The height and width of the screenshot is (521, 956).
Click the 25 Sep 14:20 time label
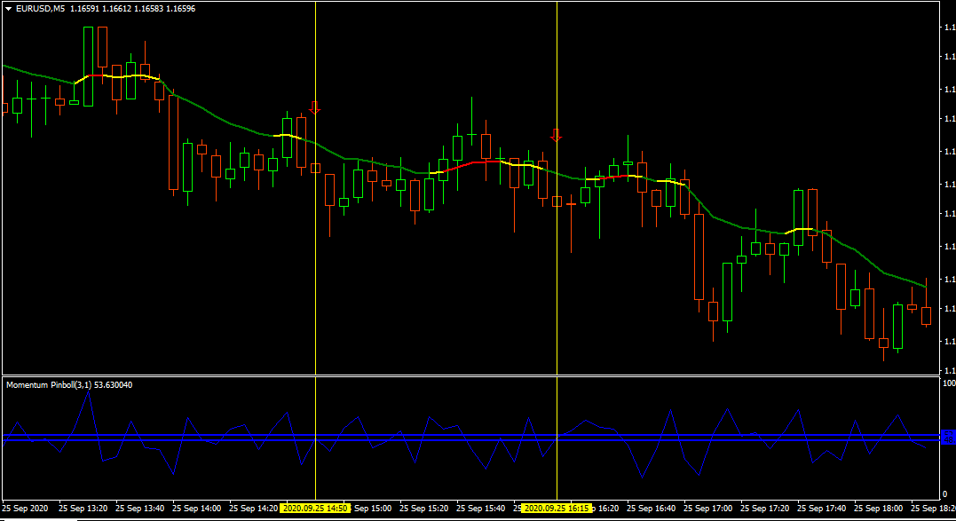coord(254,509)
